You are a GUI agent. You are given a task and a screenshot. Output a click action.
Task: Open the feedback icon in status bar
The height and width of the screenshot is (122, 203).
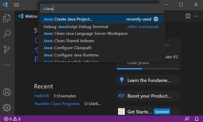tap(187, 119)
